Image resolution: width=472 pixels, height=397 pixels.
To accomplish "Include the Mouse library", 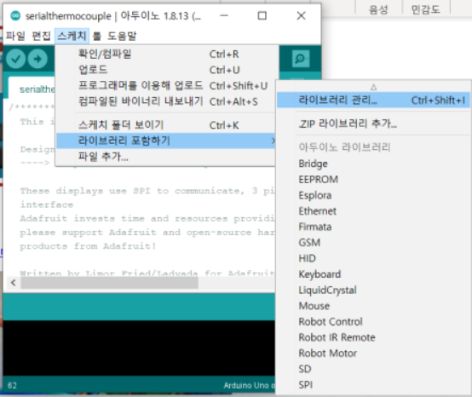I will click(373, 306).
